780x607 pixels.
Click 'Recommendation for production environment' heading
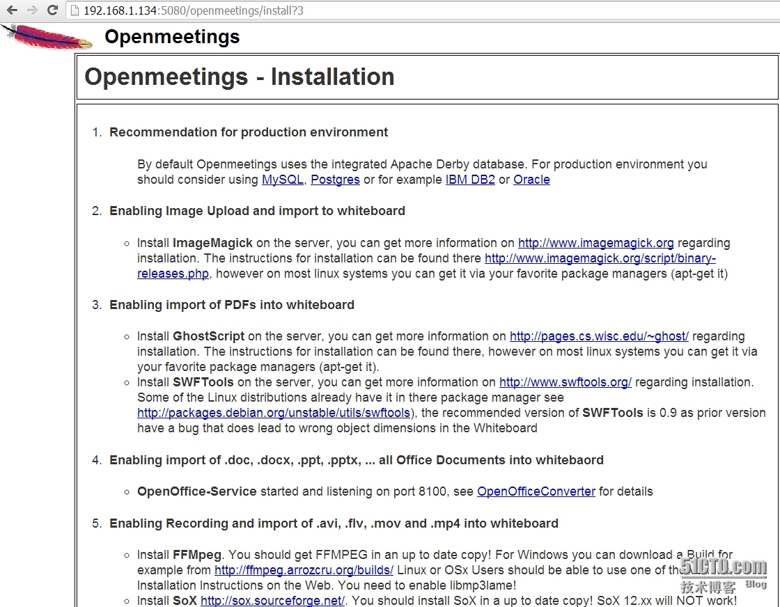(248, 132)
